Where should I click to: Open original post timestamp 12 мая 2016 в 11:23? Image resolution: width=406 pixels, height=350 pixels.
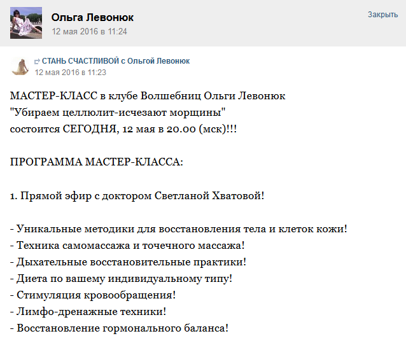(x=70, y=72)
